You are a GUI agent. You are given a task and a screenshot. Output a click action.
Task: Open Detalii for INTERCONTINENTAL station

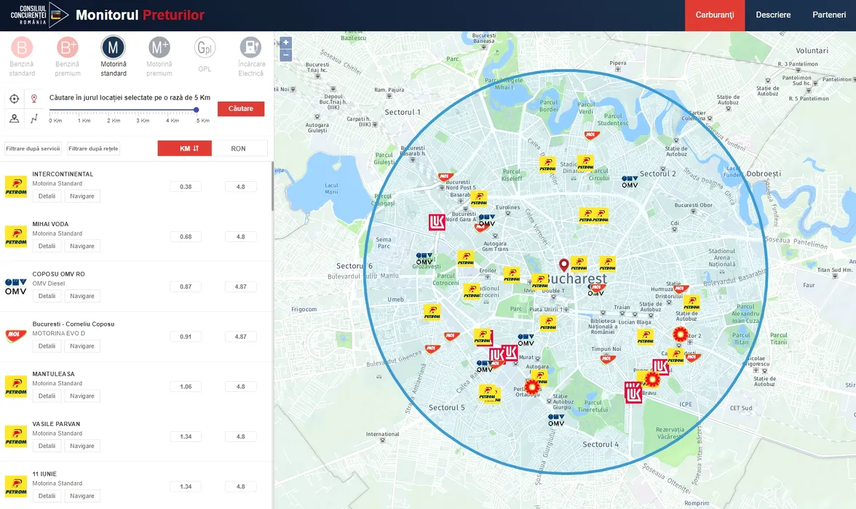[x=47, y=196]
